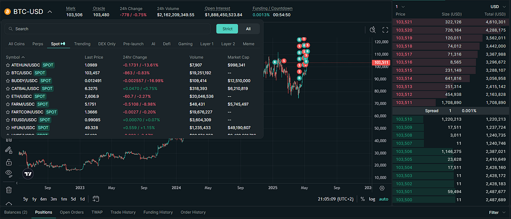Click the padlock icon in left toolbar

tap(9, 161)
